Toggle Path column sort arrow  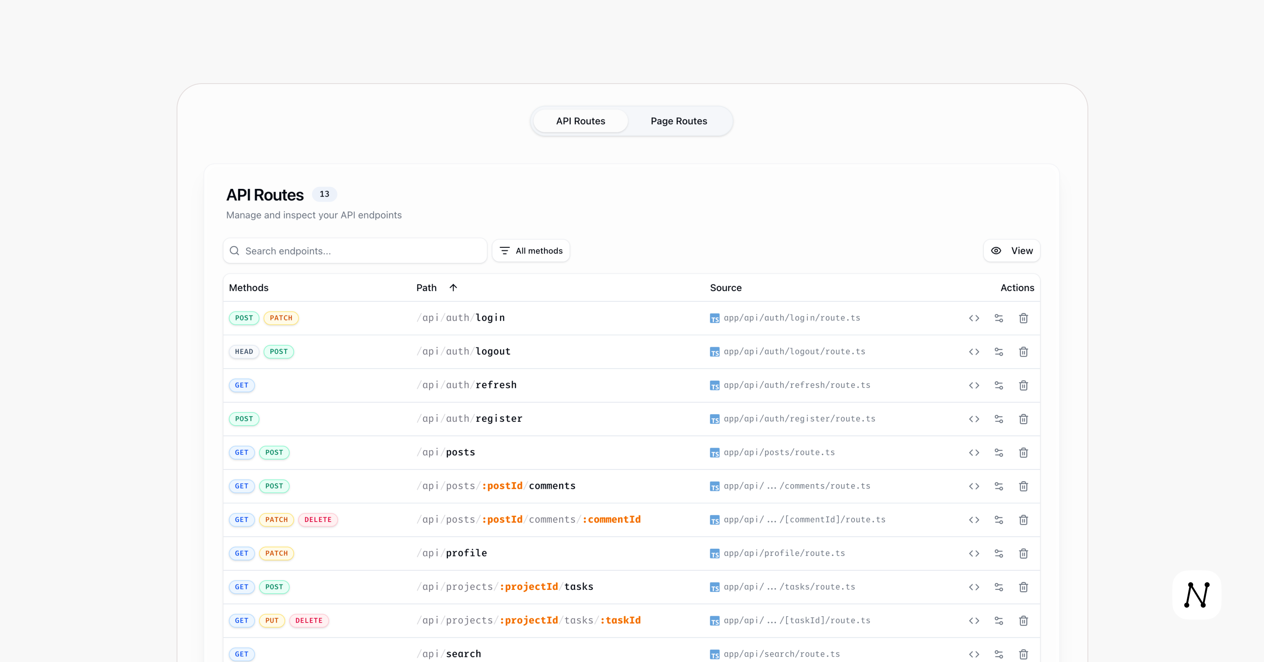click(453, 288)
